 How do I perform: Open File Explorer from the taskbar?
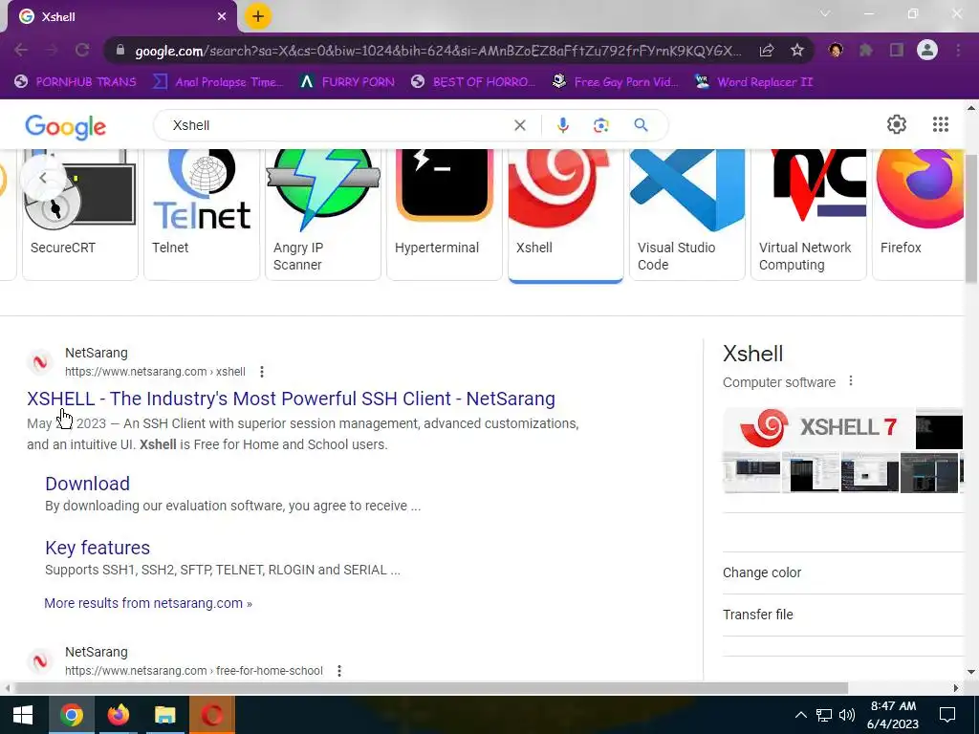(x=164, y=715)
